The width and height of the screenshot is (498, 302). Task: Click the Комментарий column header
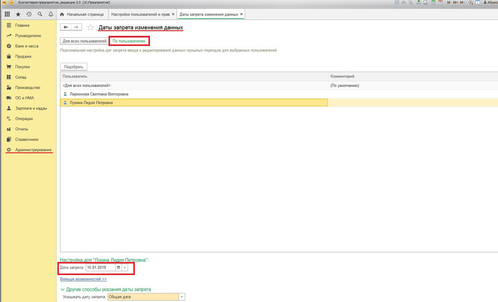413,76
